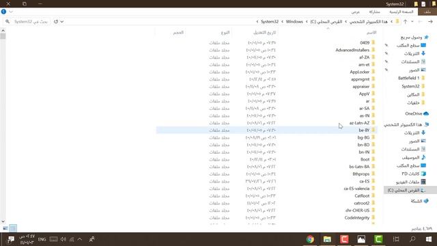437x246 pixels.
Task: Select System32 in the navigation pane
Action: click(413, 86)
